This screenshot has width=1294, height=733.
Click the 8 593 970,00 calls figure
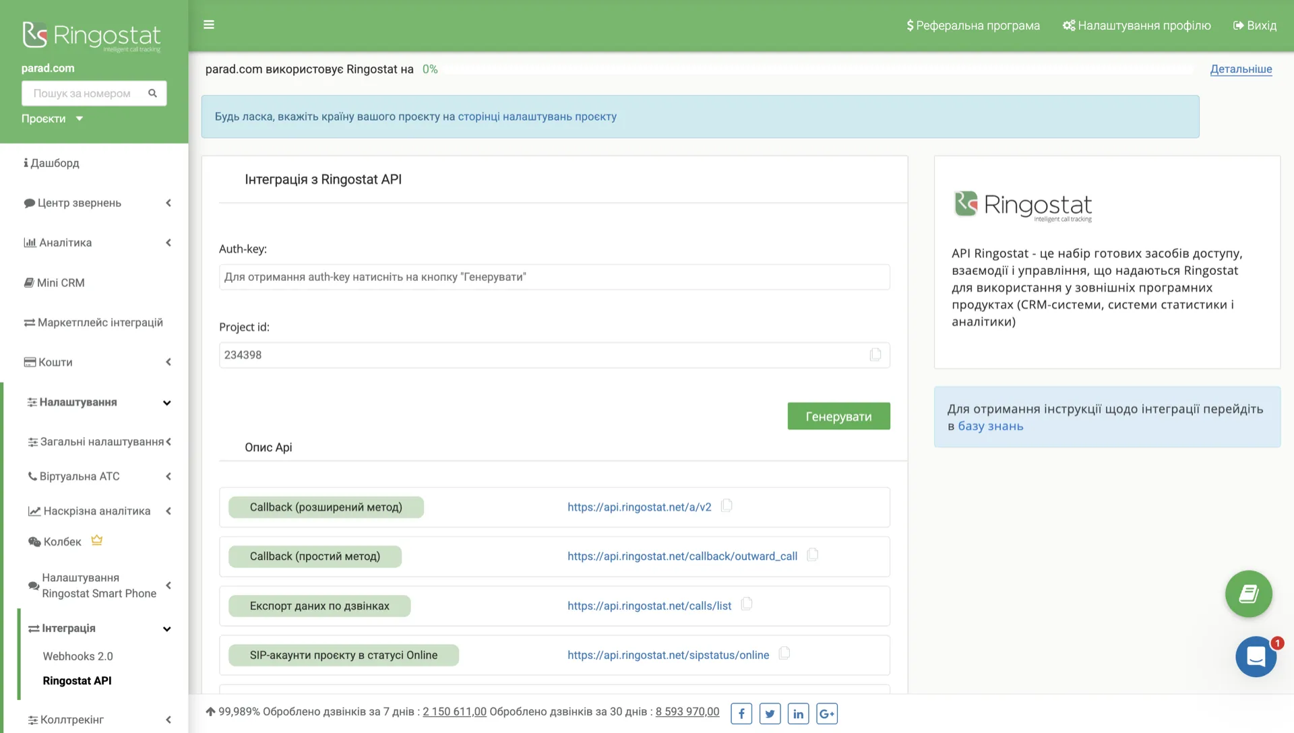687,711
